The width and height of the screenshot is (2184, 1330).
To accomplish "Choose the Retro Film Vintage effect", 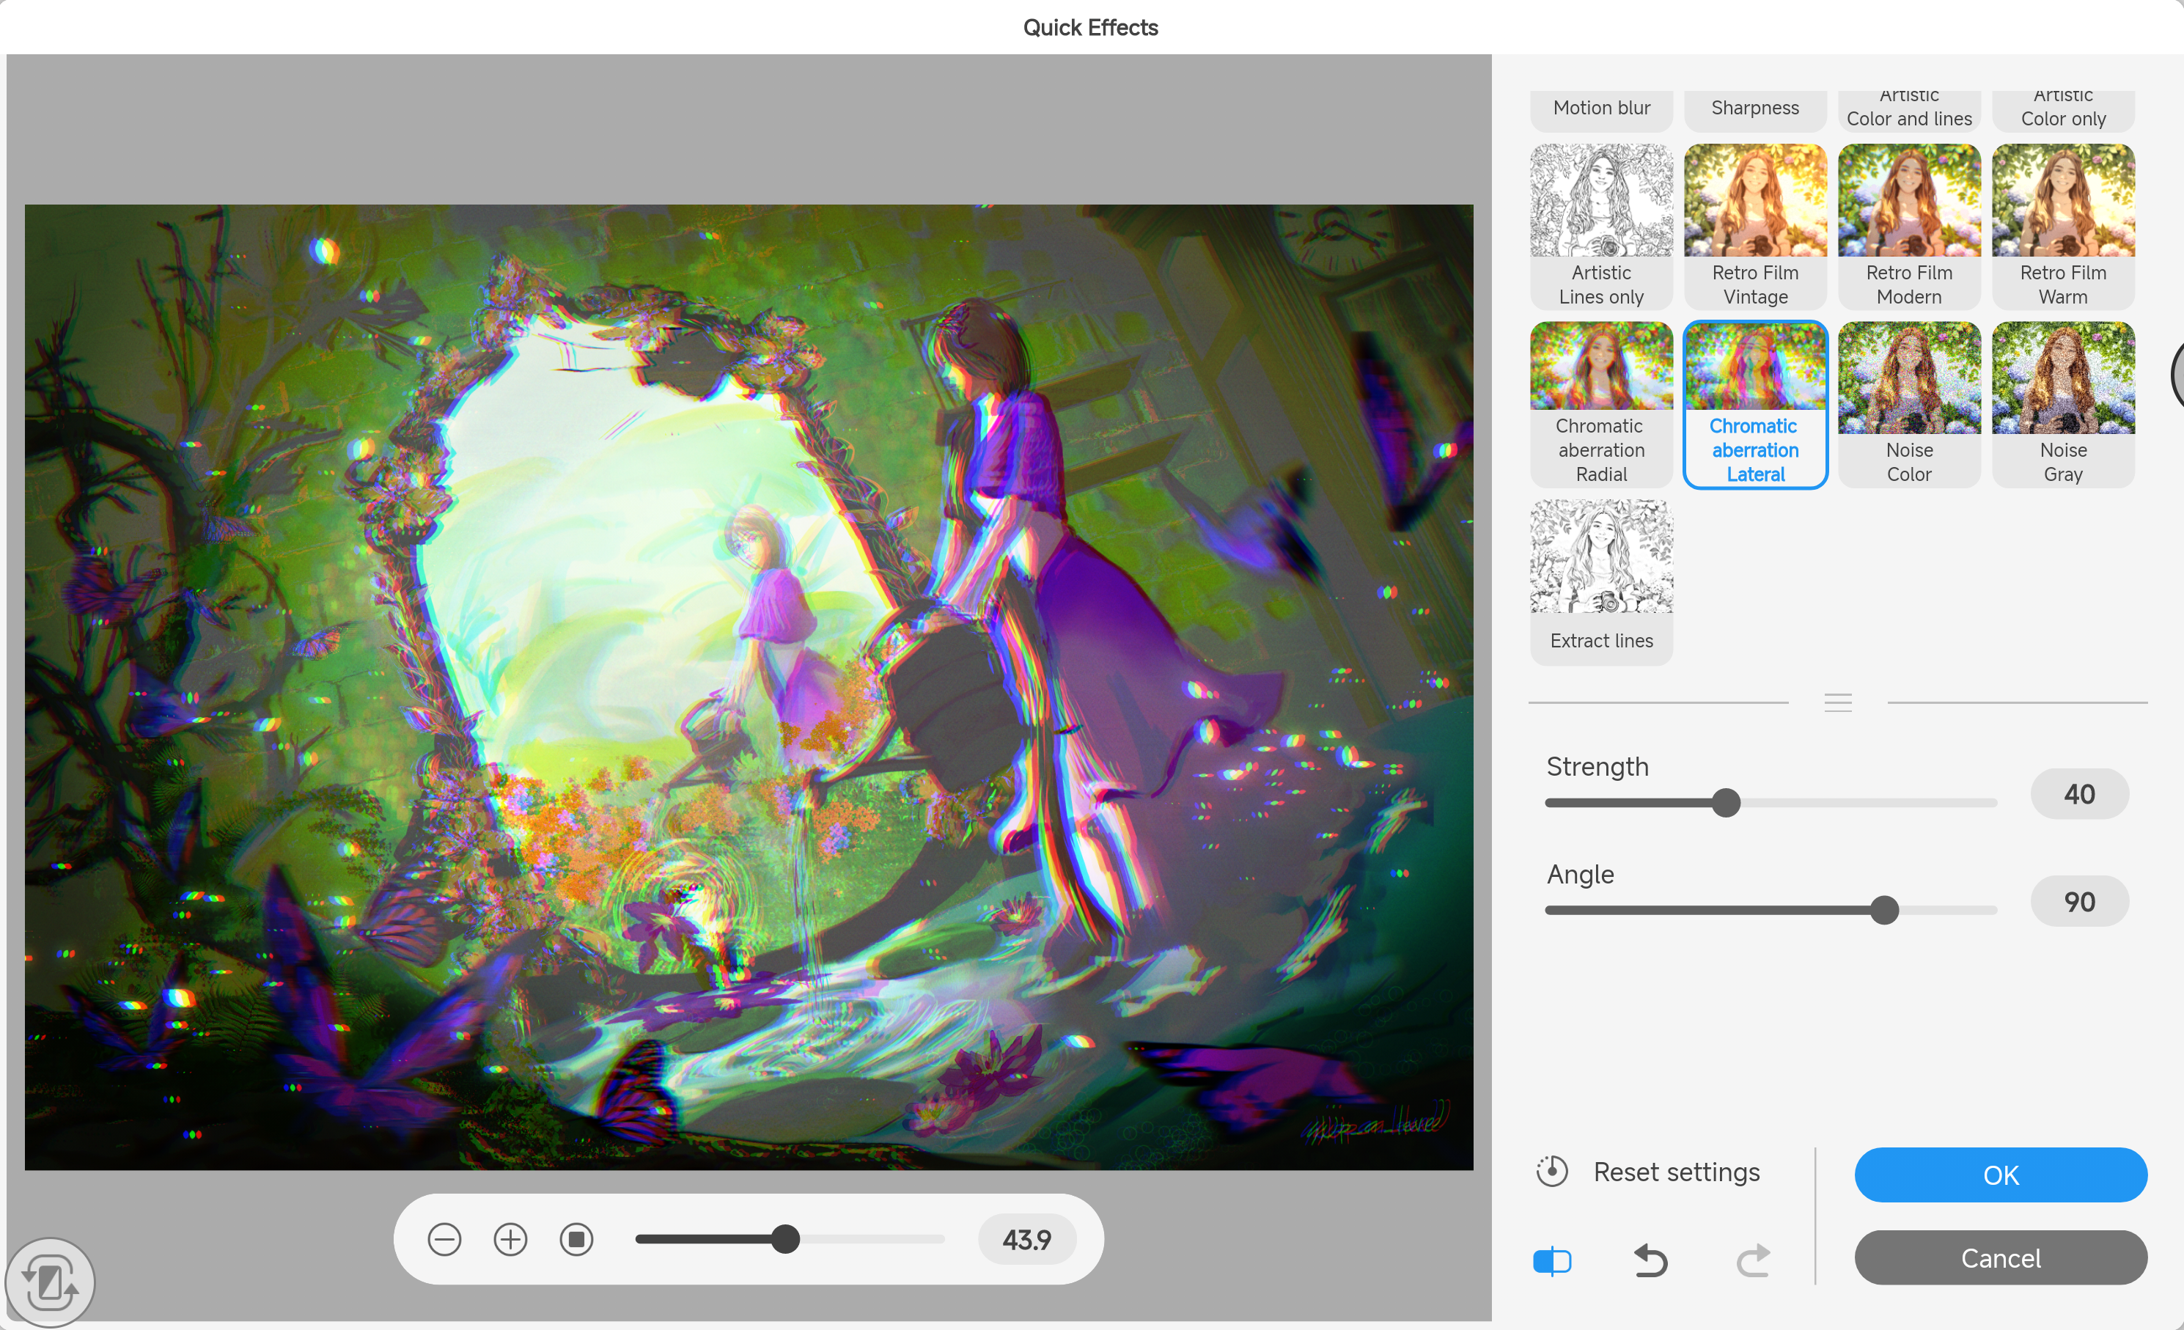I will (1755, 226).
